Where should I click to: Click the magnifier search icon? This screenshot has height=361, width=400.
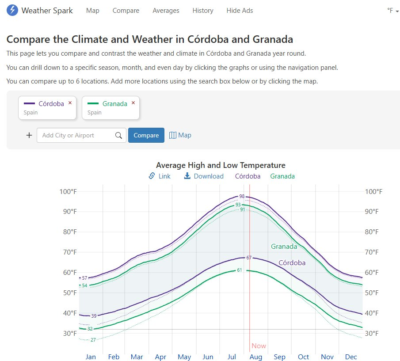[118, 135]
